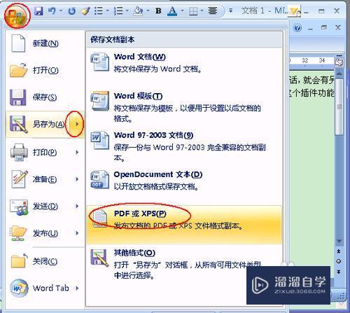Click the Select Browse Object round button

point(339,261)
